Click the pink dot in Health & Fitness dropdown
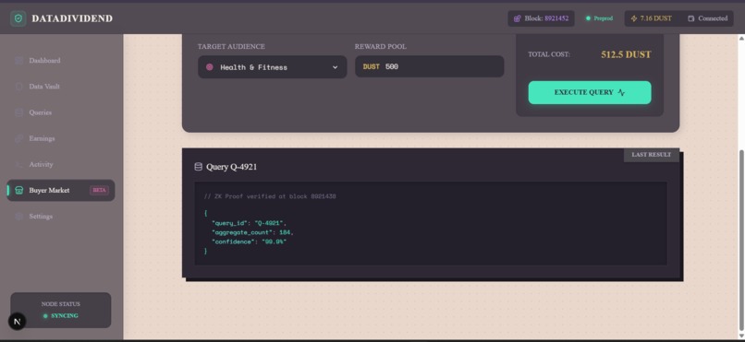Viewport: 745px width, 342px height. [x=210, y=67]
